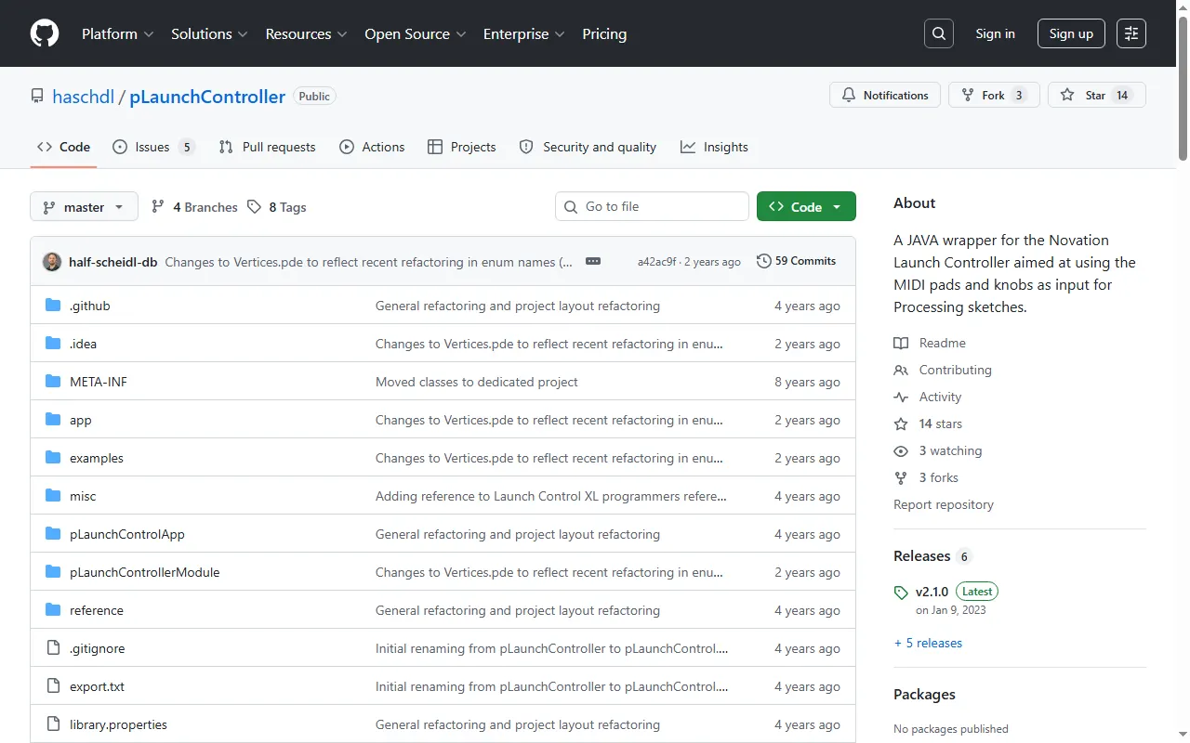Click the Report repository link
The width and height of the screenshot is (1190, 743).
click(944, 504)
